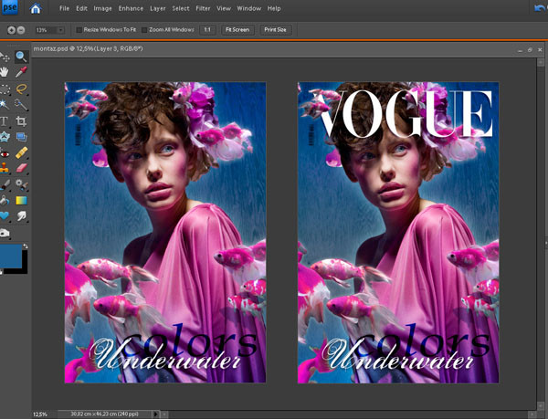
Task: Select the Marquee selection tool
Action: [5, 89]
